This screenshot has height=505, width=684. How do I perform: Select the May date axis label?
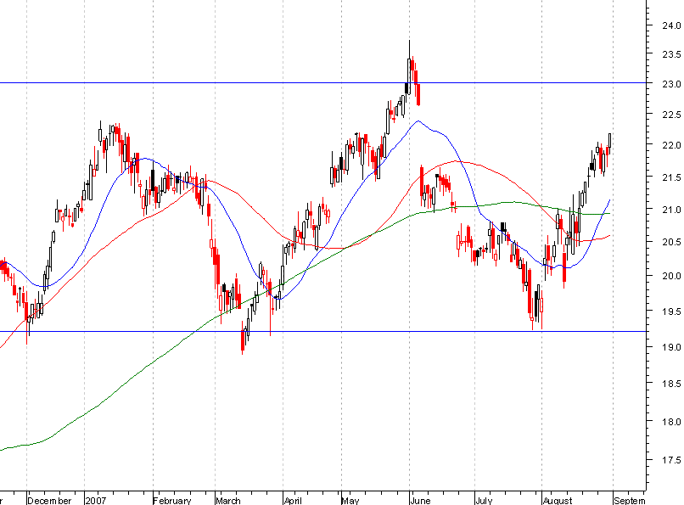350,500
